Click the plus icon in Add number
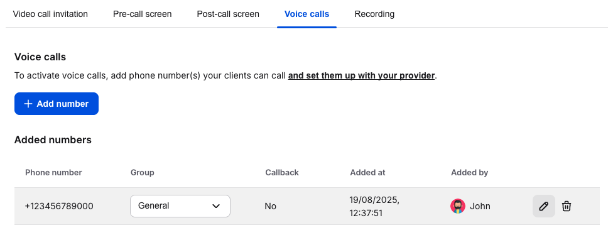Screen dimensions: 608x235 [28, 104]
